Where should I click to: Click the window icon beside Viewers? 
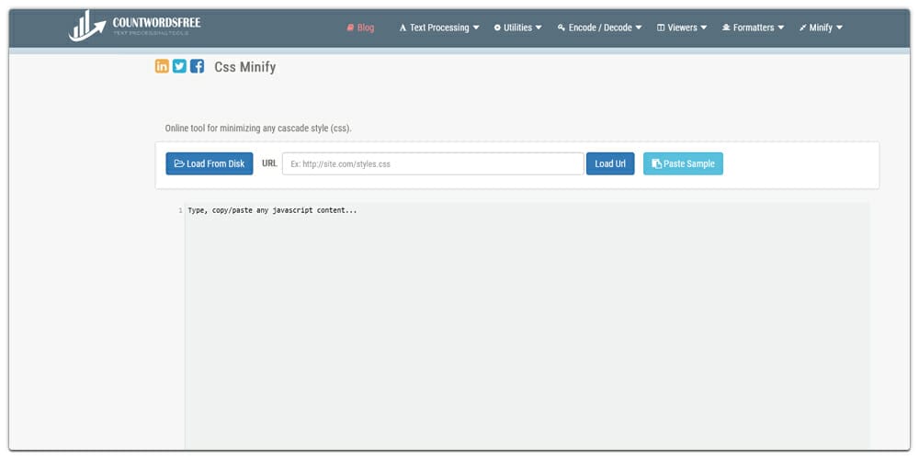(661, 28)
